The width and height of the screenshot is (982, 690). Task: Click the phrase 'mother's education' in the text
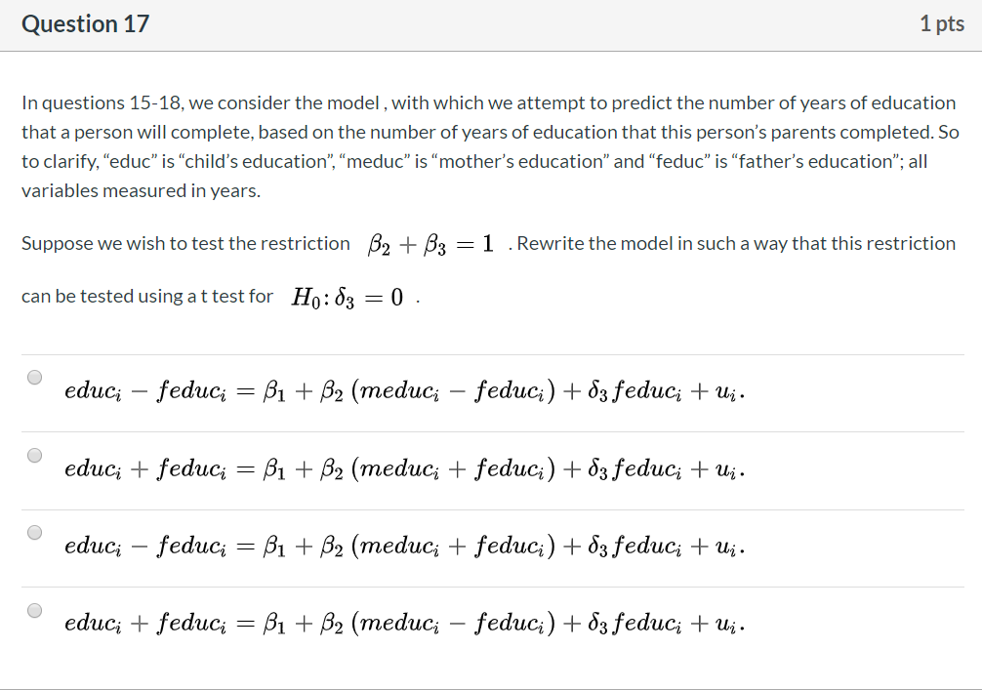point(522,161)
